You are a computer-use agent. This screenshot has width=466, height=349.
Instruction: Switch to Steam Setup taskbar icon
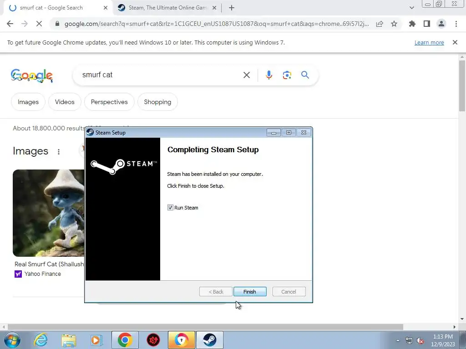click(210, 340)
